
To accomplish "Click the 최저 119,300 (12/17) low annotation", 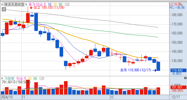I will click(138, 70).
